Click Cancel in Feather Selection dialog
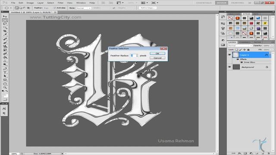 (x=157, y=58)
